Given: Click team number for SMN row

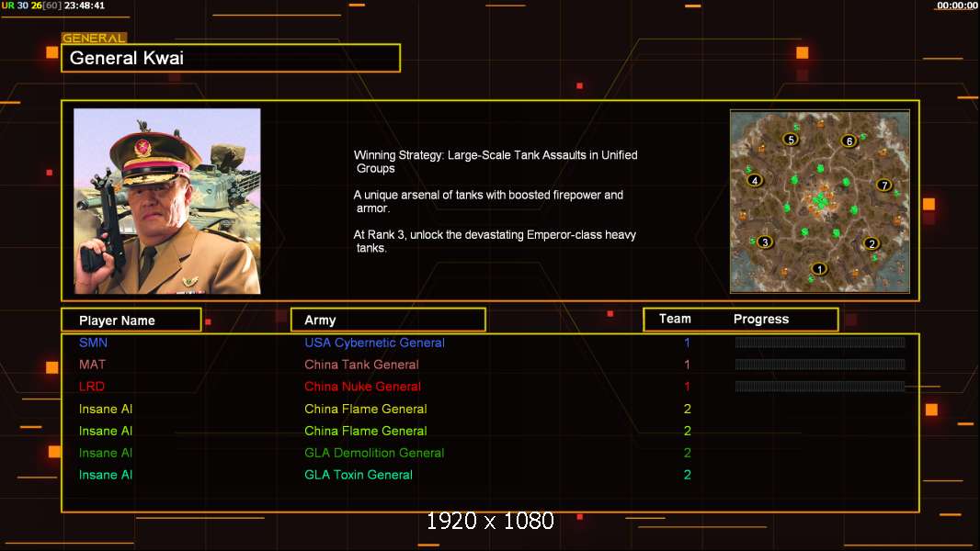Looking at the screenshot, I should [x=687, y=343].
